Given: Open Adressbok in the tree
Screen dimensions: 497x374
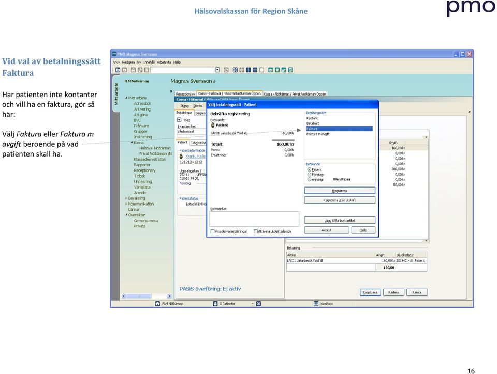Looking at the screenshot, I should pyautogui.click(x=142, y=103).
